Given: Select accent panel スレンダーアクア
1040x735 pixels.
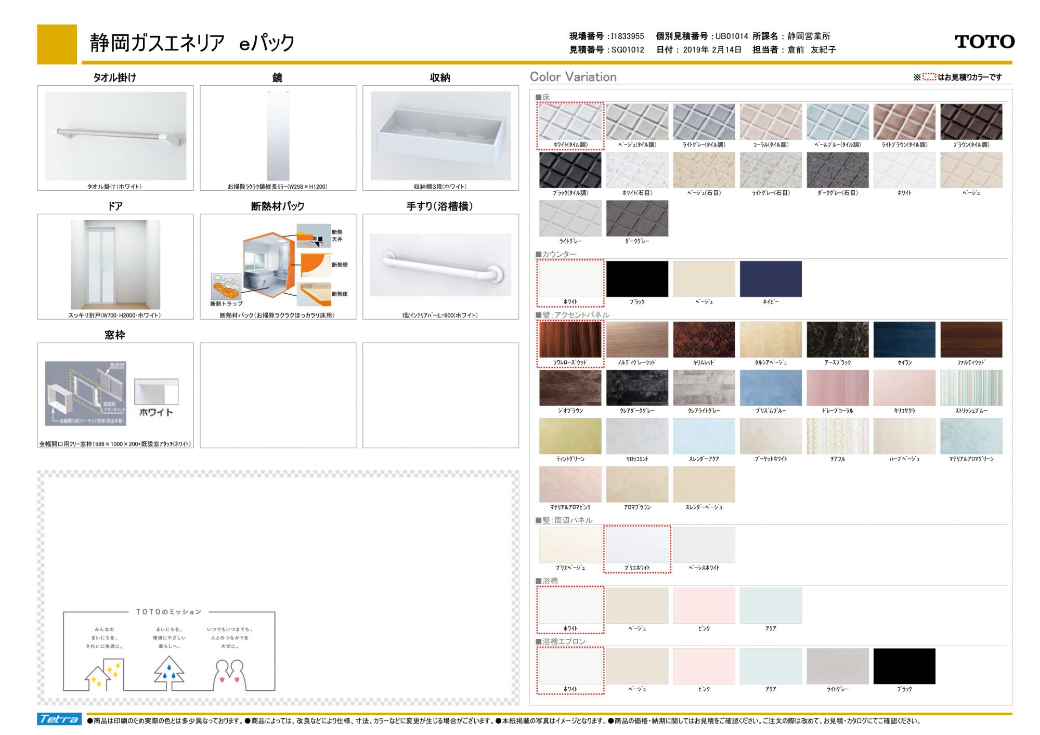Looking at the screenshot, I should tap(704, 436).
